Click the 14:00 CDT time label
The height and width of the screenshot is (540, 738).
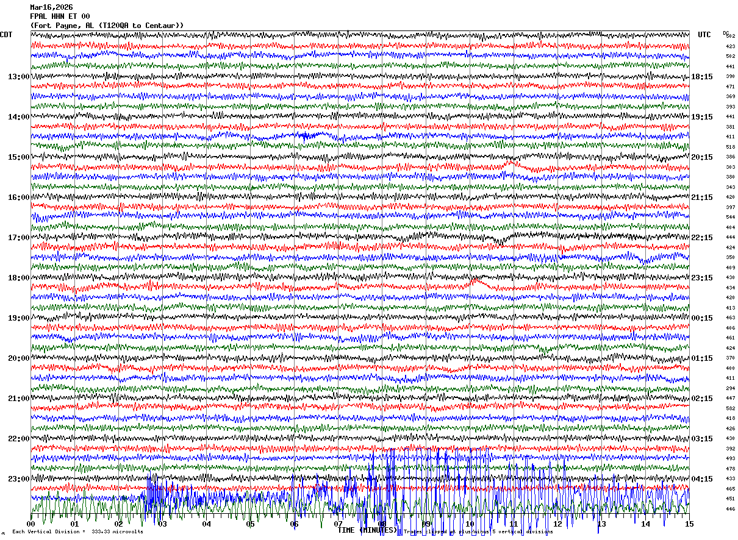pyautogui.click(x=18, y=117)
